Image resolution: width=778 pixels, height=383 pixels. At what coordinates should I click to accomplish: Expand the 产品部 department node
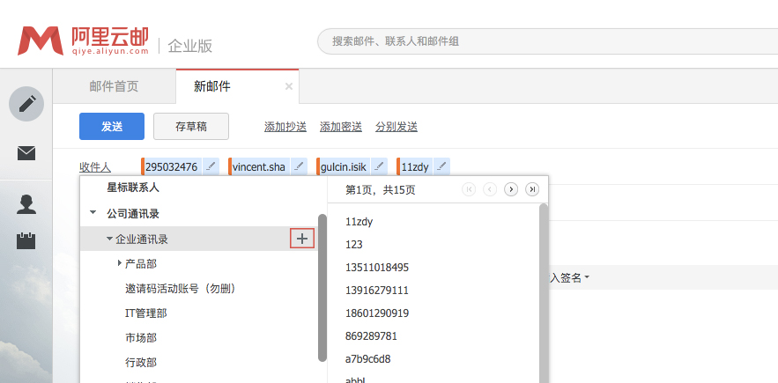pyautogui.click(x=120, y=263)
